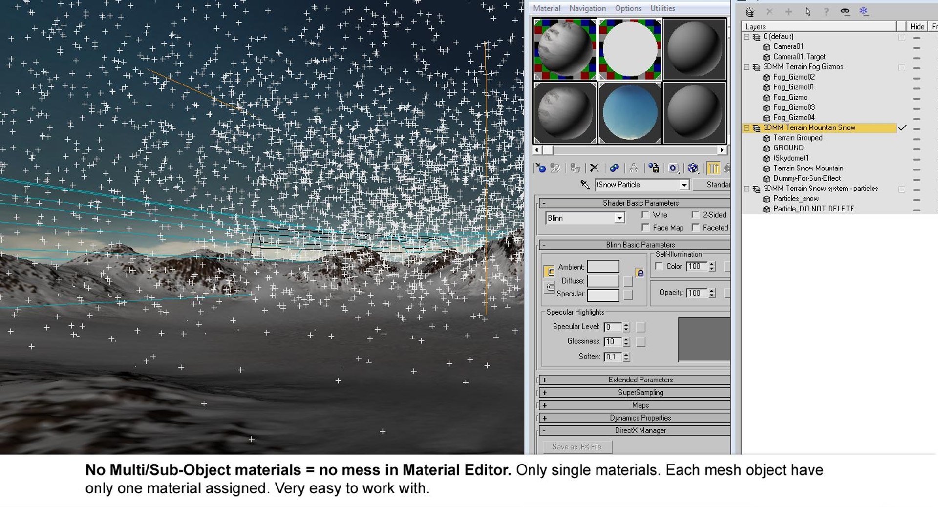
Task: Enable the 2-Sided checkbox
Action: [696, 214]
